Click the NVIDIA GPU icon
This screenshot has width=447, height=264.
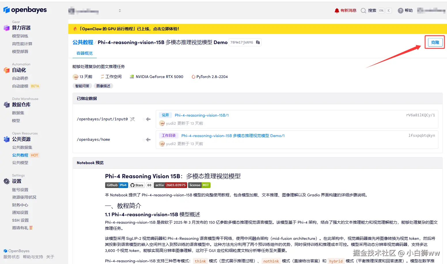click(x=132, y=77)
